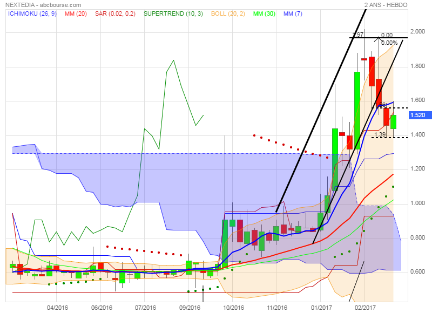Click the blue 1.520 current price tag
Screen dimensions: 432x313
(420, 115)
